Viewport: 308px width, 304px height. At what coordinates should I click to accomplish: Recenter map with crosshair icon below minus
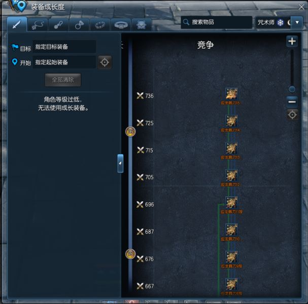point(292,115)
